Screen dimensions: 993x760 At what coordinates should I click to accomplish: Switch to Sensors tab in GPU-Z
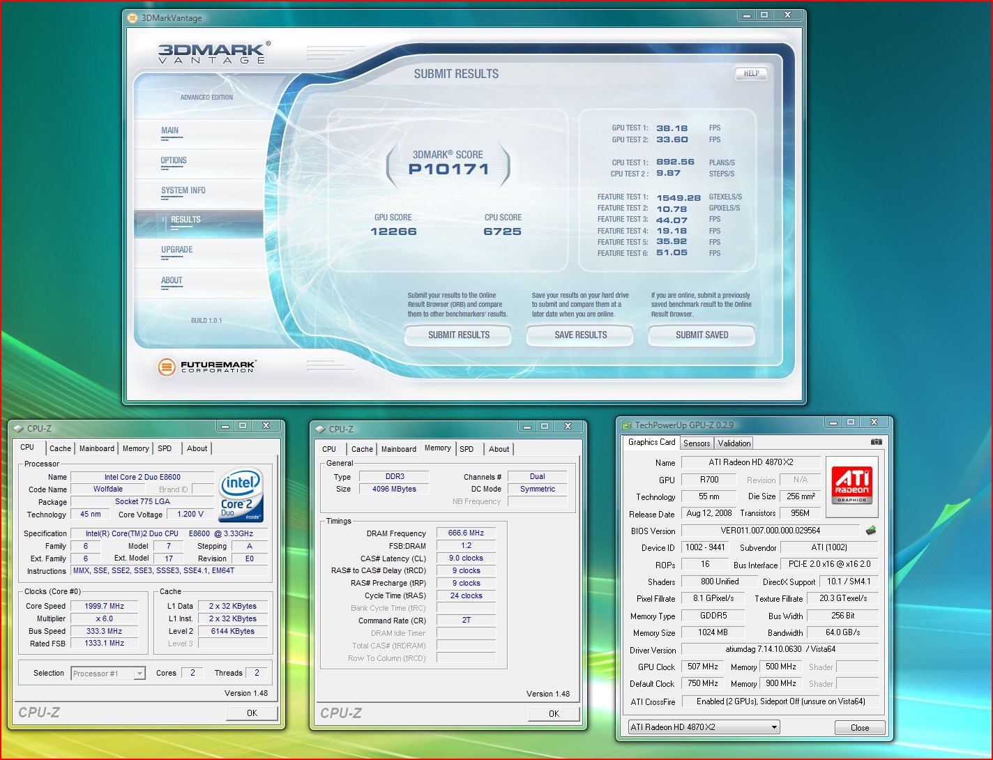[697, 443]
